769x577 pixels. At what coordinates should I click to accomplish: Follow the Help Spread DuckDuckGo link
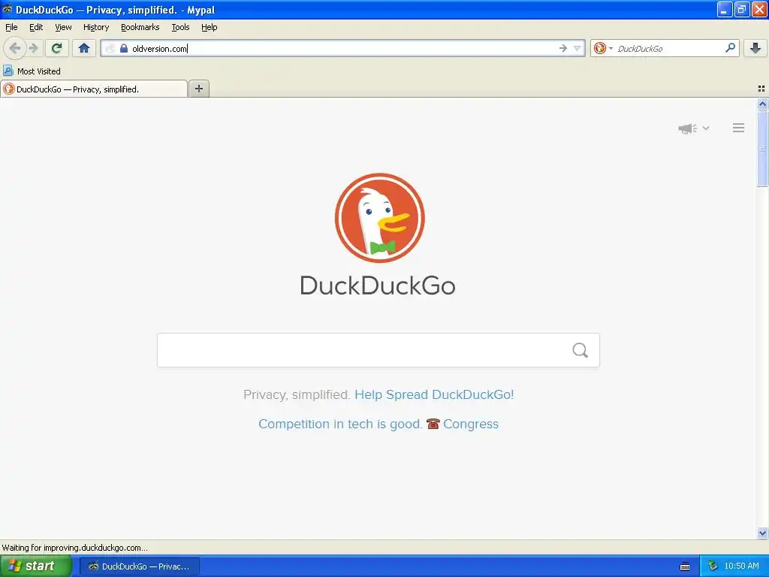pyautogui.click(x=434, y=394)
